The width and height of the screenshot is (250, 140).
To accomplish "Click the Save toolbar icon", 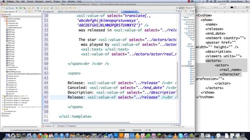I will [x=7, y=8].
